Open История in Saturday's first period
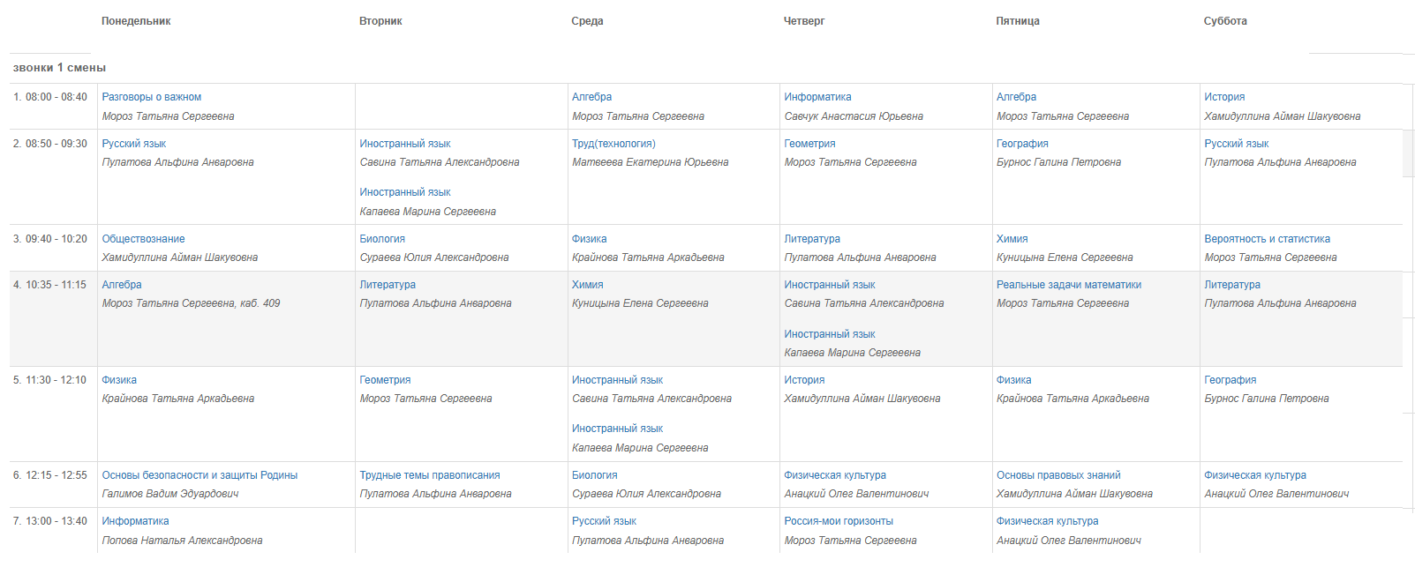This screenshot has height=567, width=1415. tap(1224, 97)
